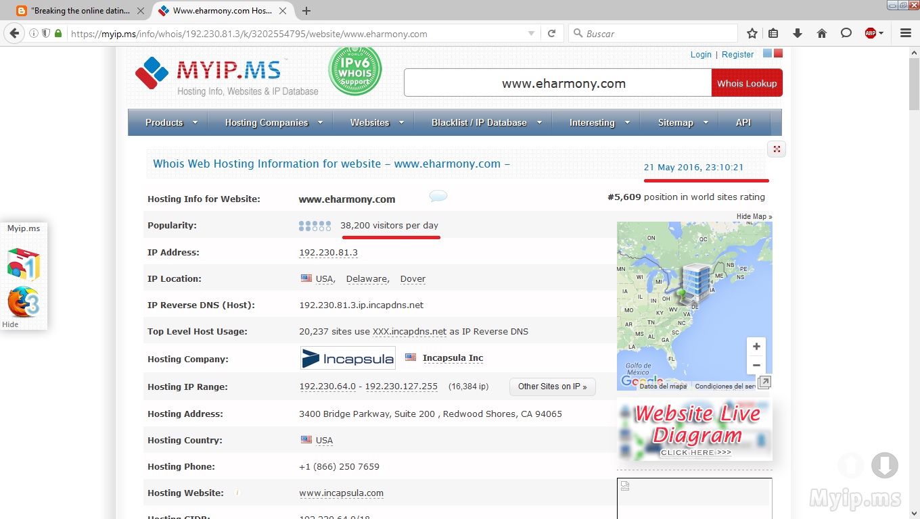Click the 192.230.64.0 range start link
This screenshot has width=920, height=519.
coord(327,387)
